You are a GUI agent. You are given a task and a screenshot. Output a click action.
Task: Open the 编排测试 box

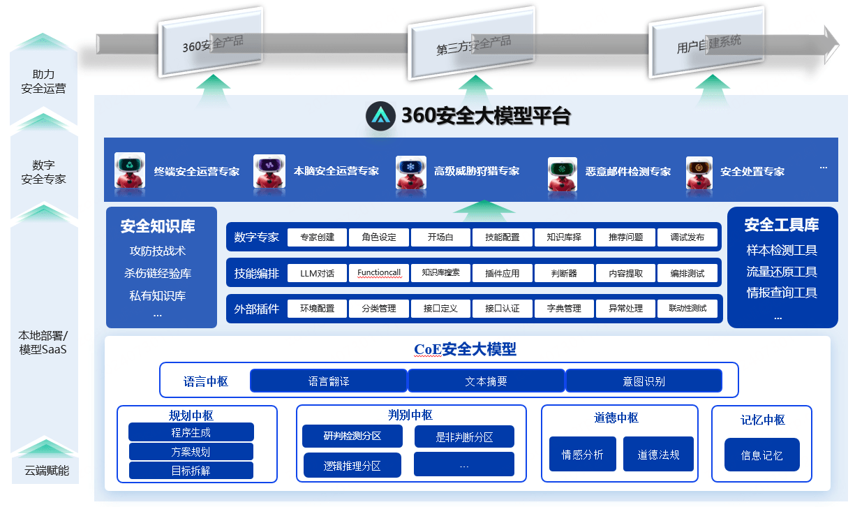tap(687, 273)
